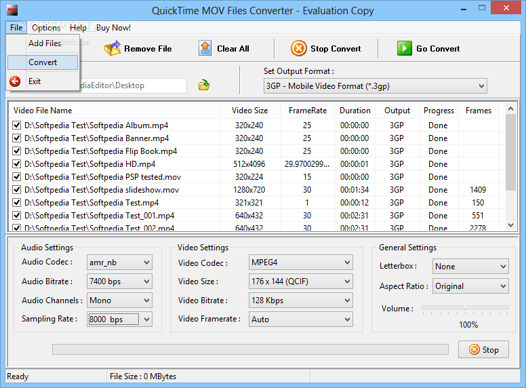
Task: Select Convert from File menu
Action: click(x=43, y=62)
